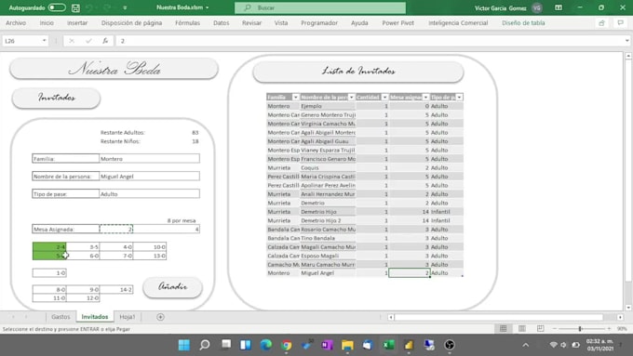Click the horizontal scrollbar track
The width and height of the screenshot is (633, 356).
(x=499, y=317)
